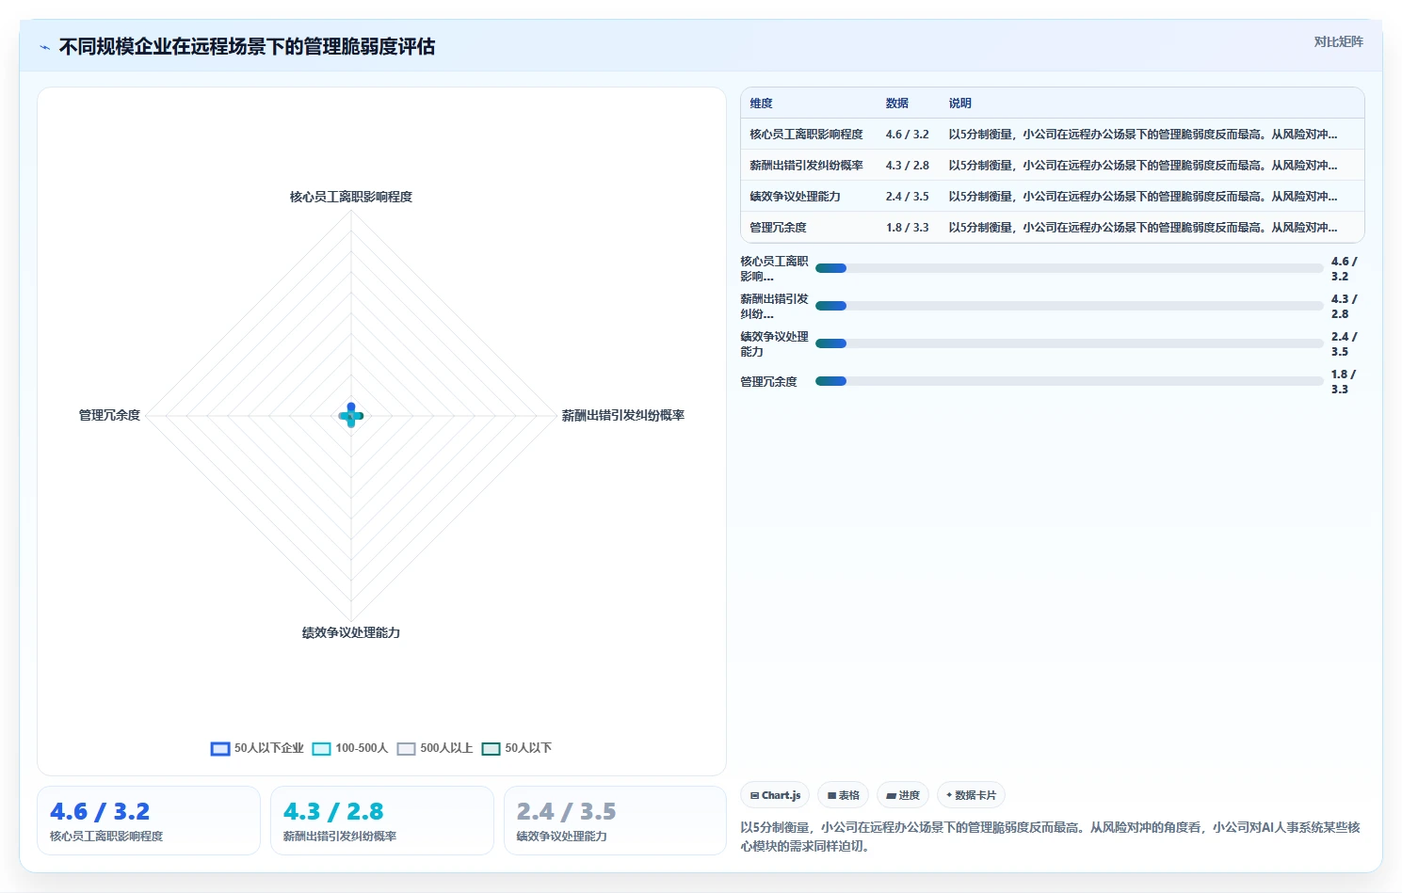Select table cell 薪酬出错引发纠纷概率
This screenshot has width=1402, height=893.
click(x=806, y=166)
